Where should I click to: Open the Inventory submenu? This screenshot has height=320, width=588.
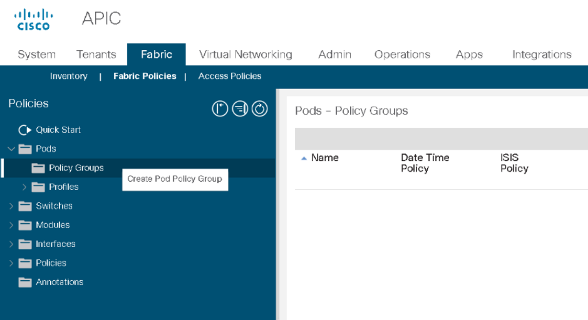click(x=69, y=76)
